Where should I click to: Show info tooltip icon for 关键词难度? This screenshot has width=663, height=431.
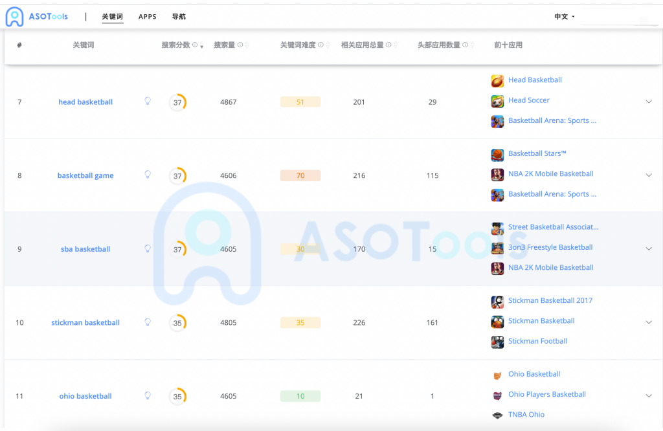(321, 45)
